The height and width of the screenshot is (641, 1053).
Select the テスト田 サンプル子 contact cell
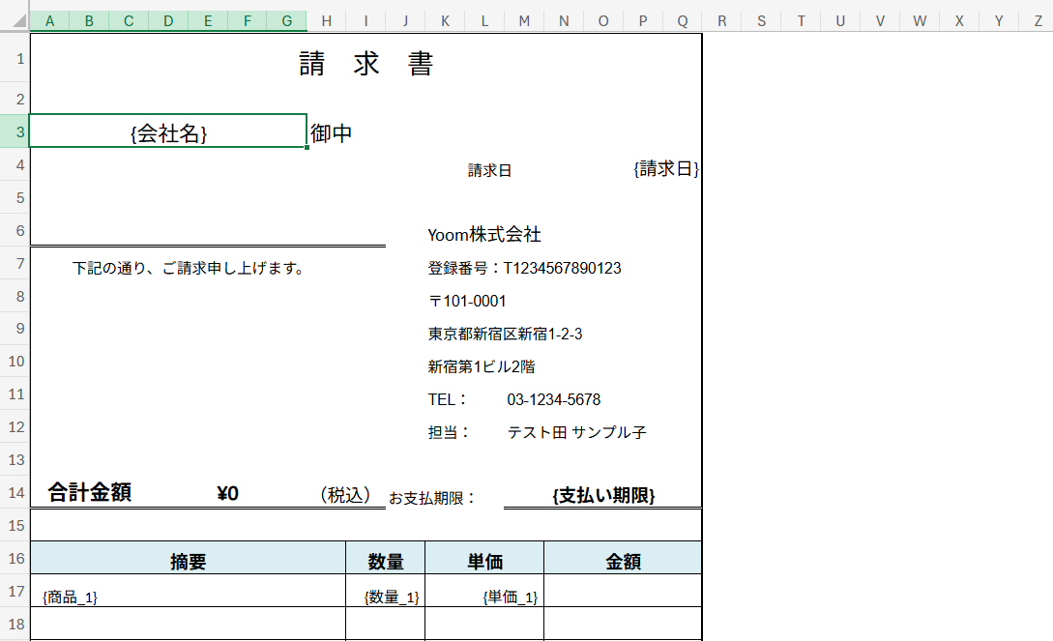coord(576,432)
